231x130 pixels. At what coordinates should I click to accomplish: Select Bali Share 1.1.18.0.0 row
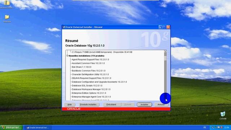pos(82,67)
